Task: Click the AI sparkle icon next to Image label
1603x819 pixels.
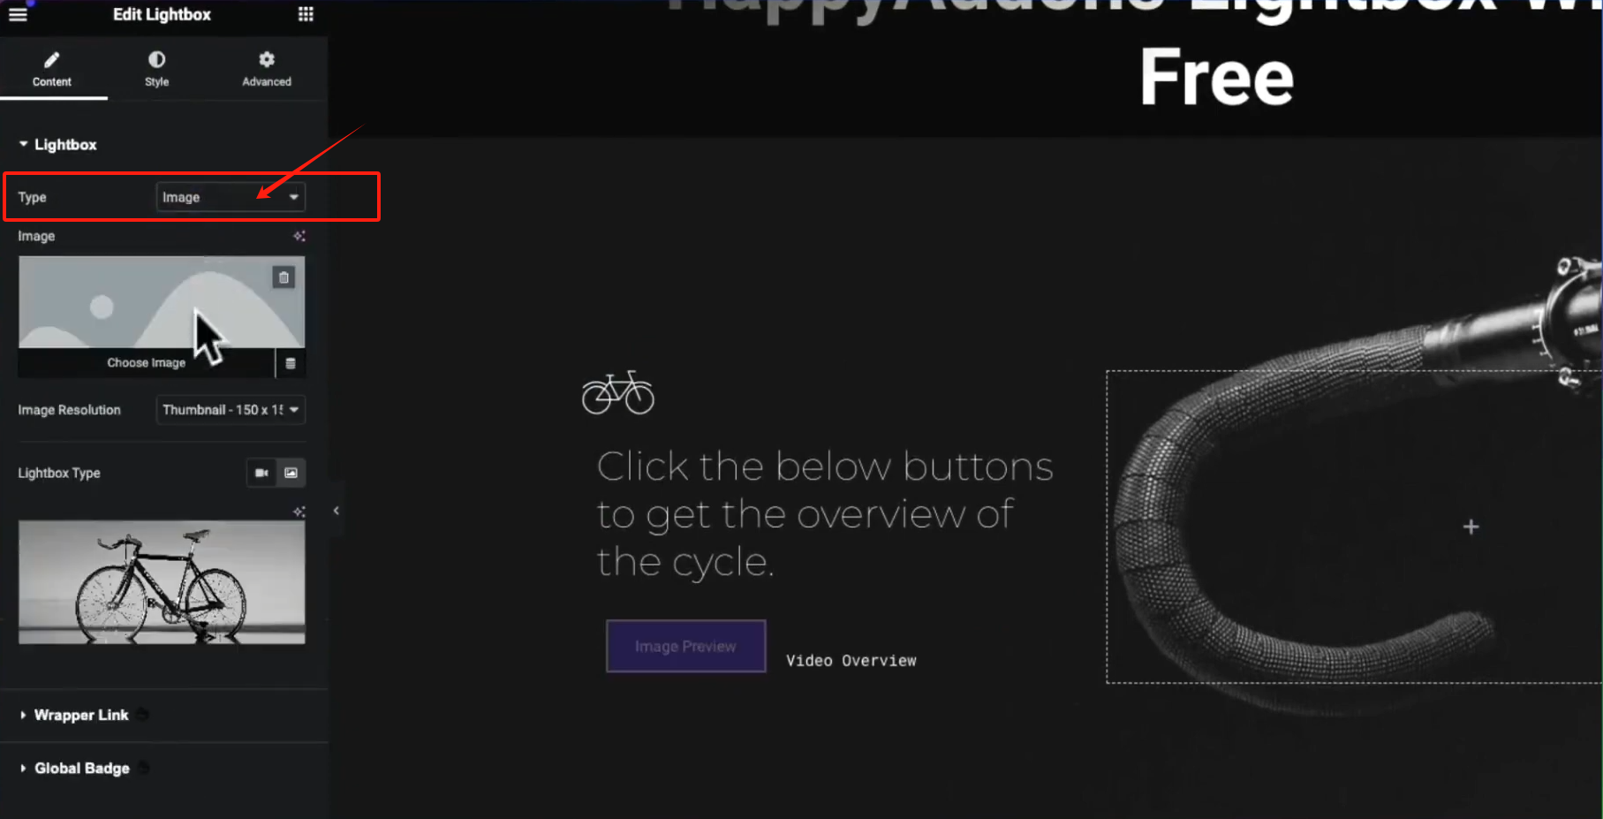Action: click(x=299, y=236)
